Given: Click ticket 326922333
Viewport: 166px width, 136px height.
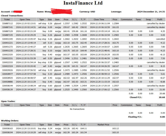Looking at the screenshot, I should click(7, 62).
